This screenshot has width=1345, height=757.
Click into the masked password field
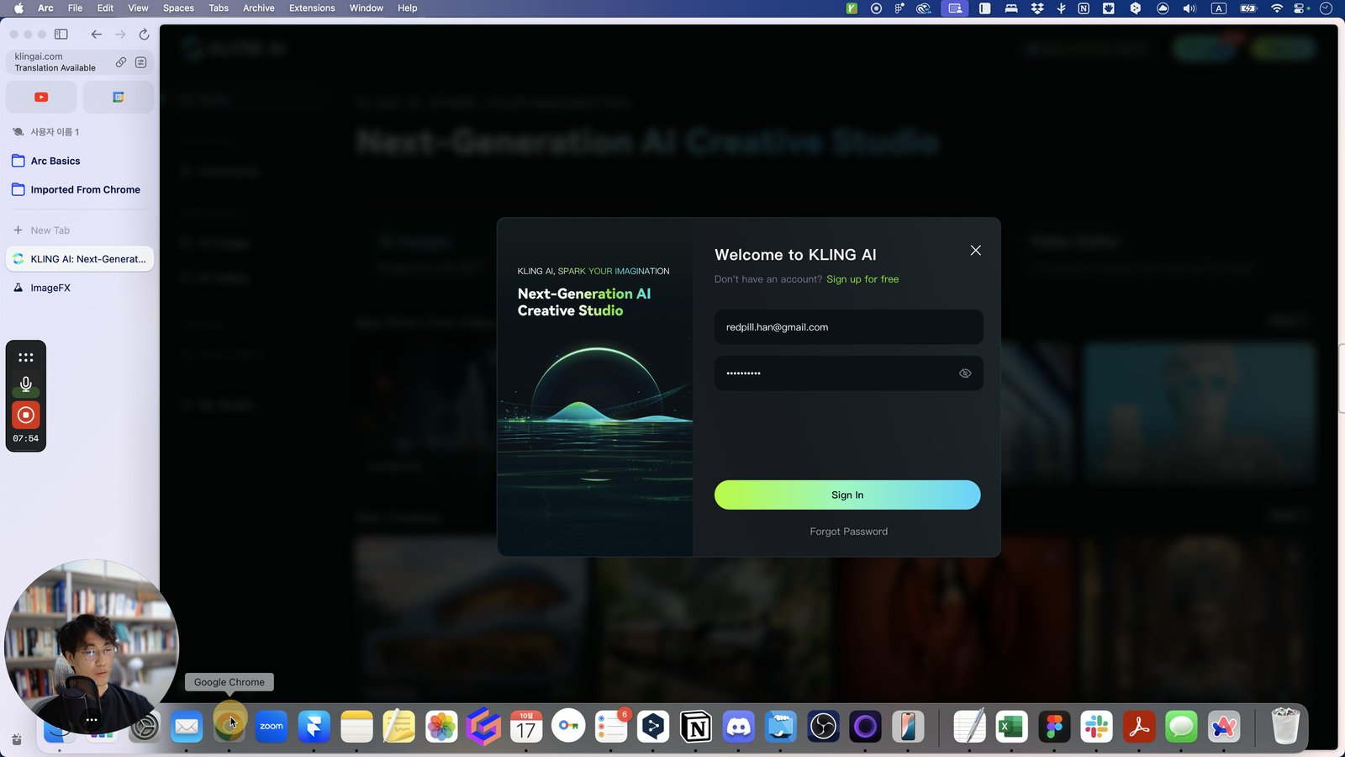848,373
